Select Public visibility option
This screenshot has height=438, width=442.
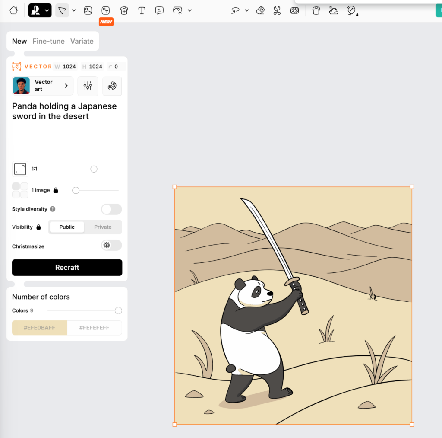click(67, 227)
